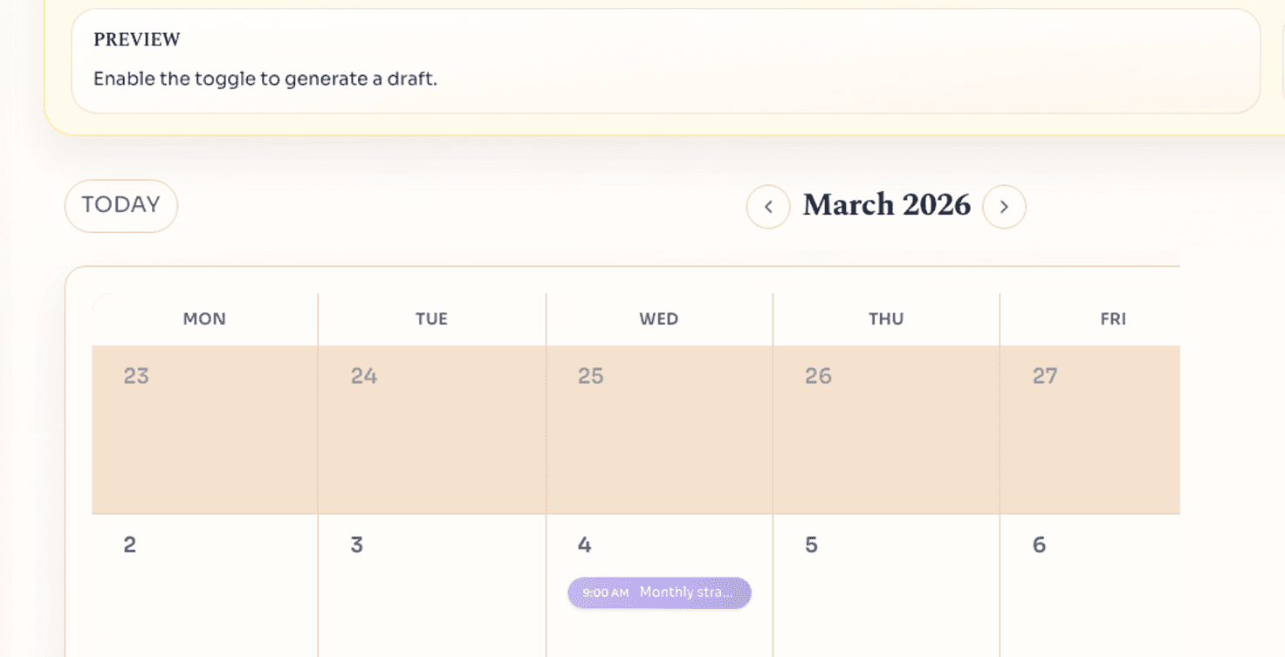Click the FRI column header

[x=1113, y=318]
